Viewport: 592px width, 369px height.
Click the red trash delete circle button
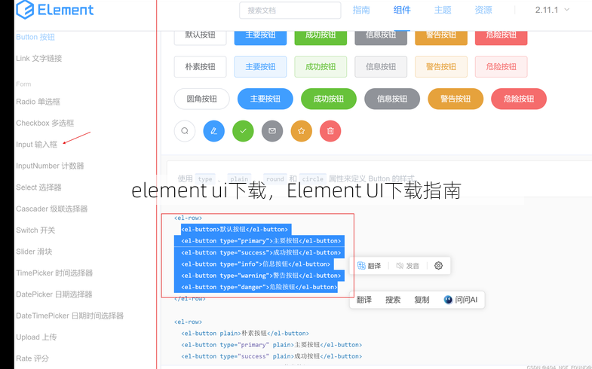330,131
